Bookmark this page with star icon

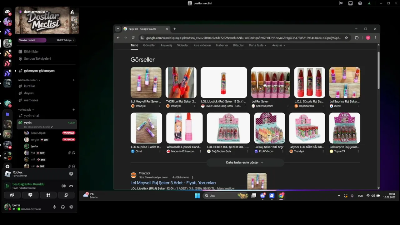click(x=346, y=38)
